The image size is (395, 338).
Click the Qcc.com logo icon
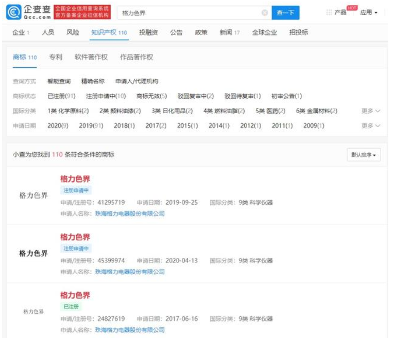point(14,12)
